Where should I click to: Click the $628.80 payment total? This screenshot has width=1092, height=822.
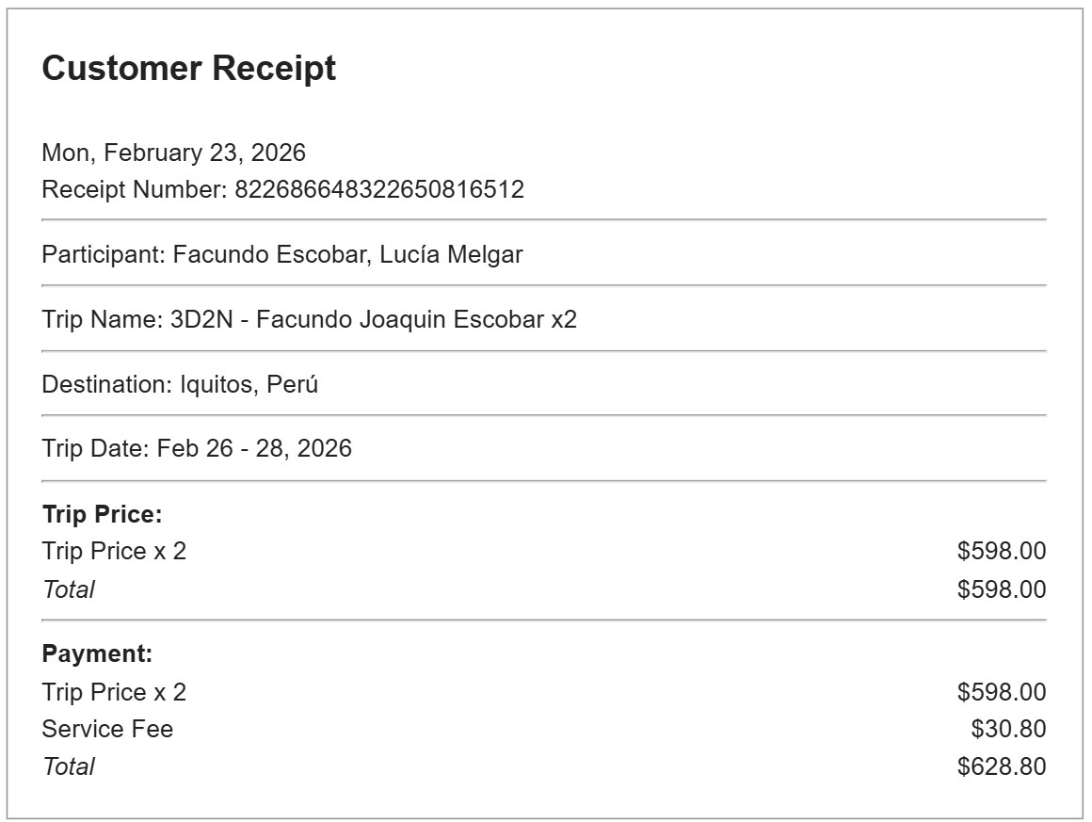pyautogui.click(x=1001, y=766)
